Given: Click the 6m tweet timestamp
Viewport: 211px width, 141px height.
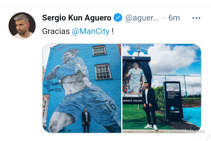Looking at the screenshot, I should point(174,18).
